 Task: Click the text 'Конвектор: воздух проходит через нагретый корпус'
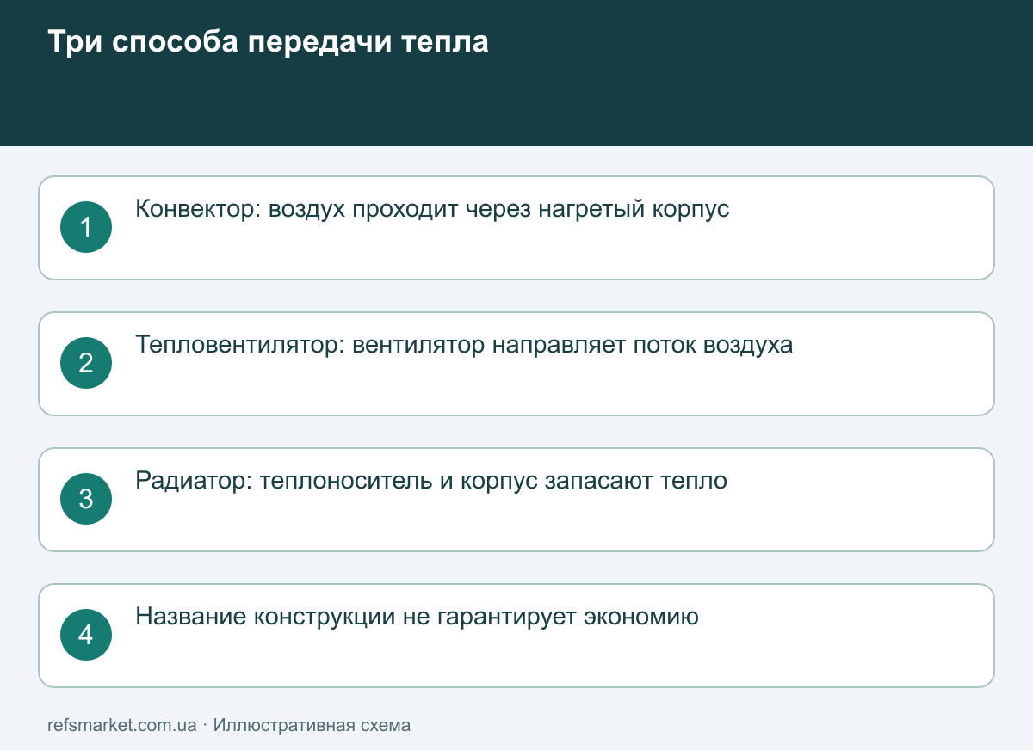432,209
